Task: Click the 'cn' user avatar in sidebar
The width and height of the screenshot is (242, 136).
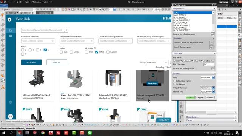Action: (11, 117)
